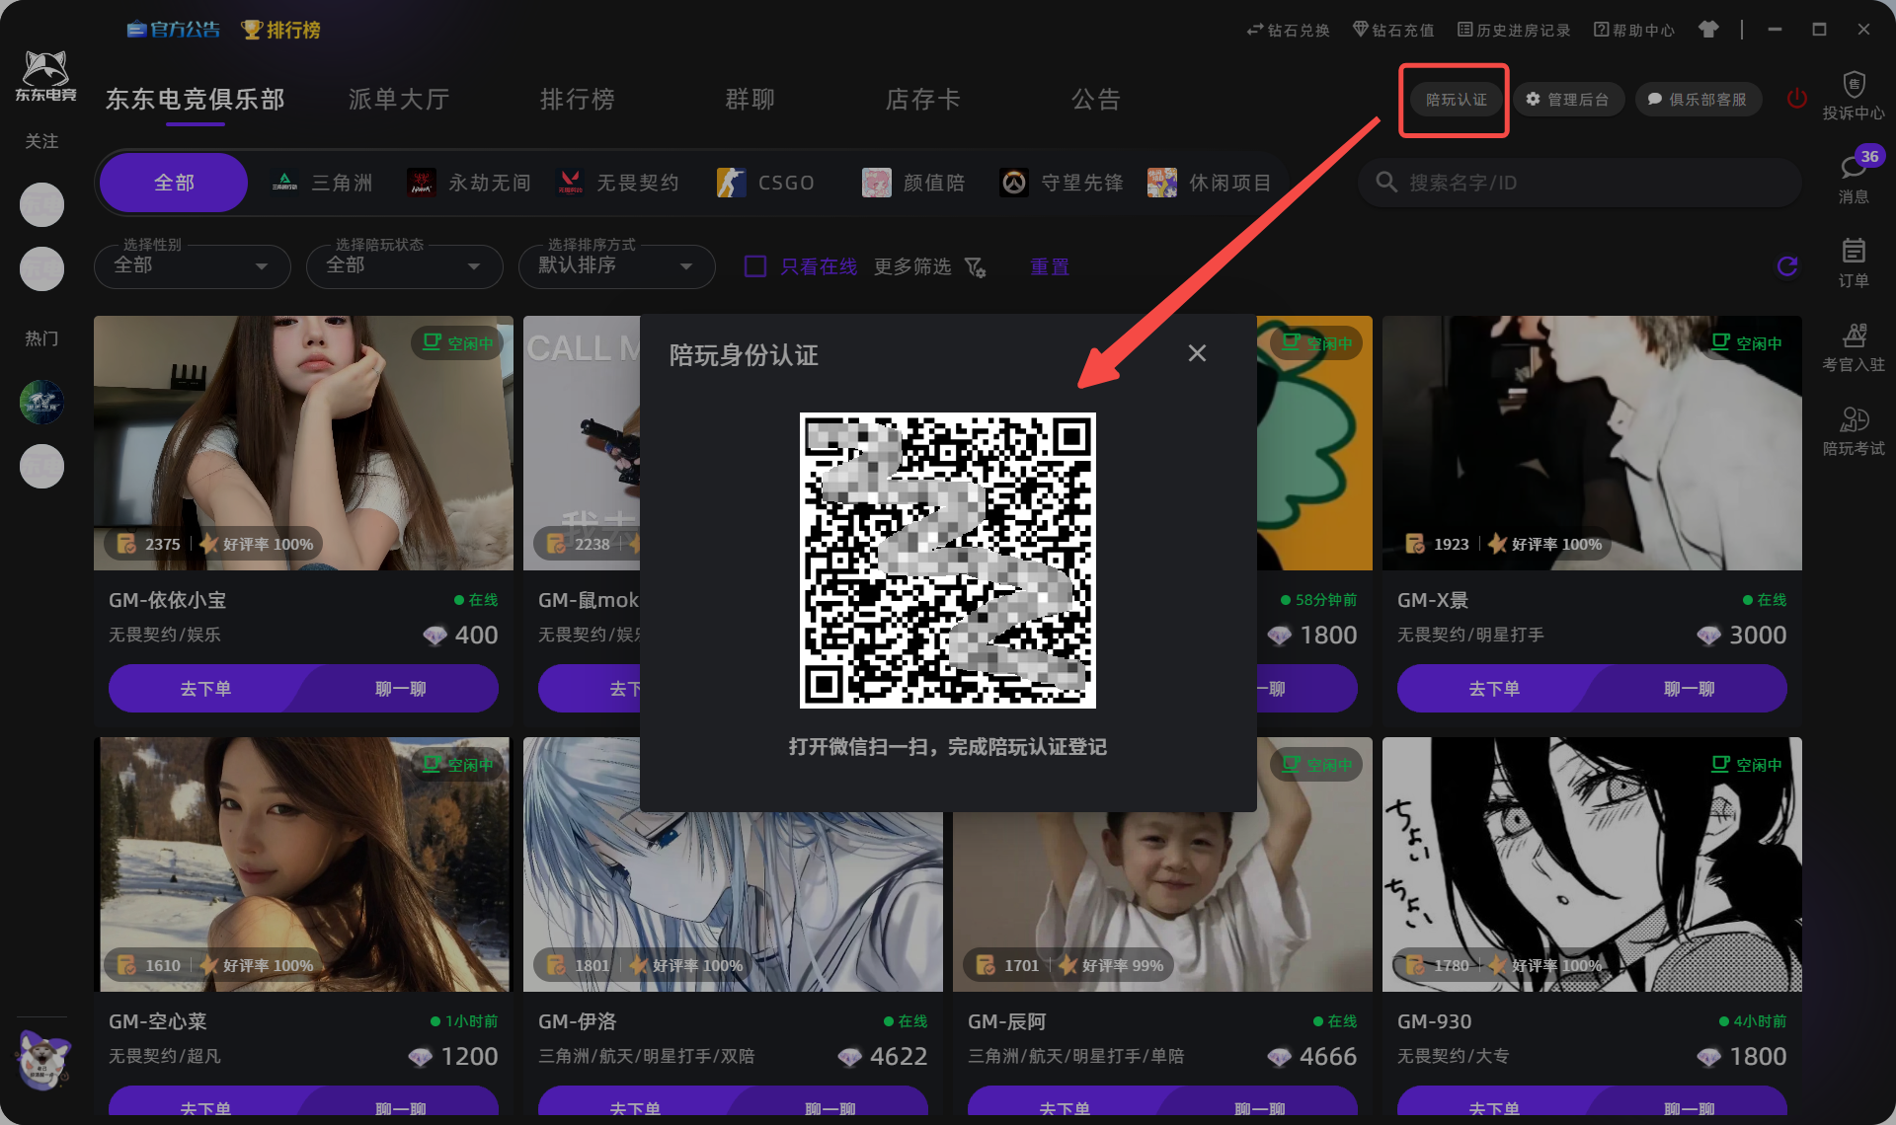Close the 陪玩身份认证 dialog
Screen dimensions: 1896x1125
click(x=1197, y=353)
